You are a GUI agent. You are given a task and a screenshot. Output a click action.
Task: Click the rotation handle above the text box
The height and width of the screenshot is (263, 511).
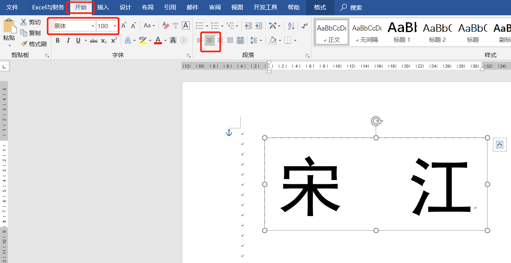coord(376,121)
